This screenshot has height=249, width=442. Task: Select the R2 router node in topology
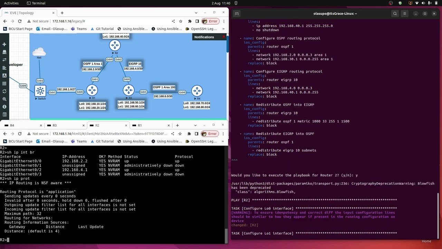coord(115,45)
